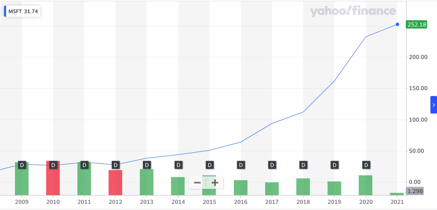Click the 2019 green volume bar

point(335,188)
